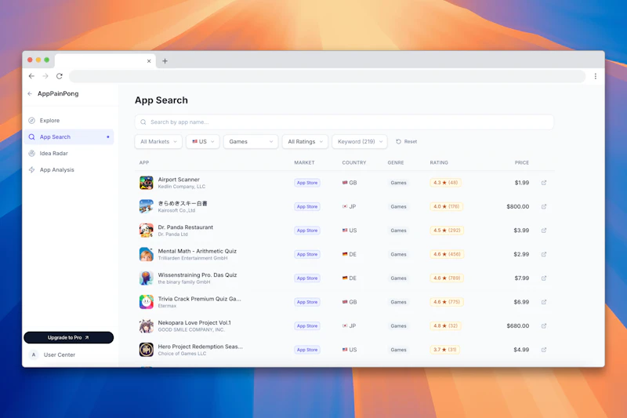Image resolution: width=627 pixels, height=418 pixels.
Task: Click the browser back arrow
Action: coord(31,76)
